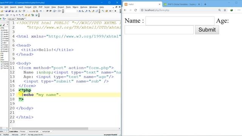Focus the Age text field
This screenshot has width=242, height=136.
click(x=159, y=30)
